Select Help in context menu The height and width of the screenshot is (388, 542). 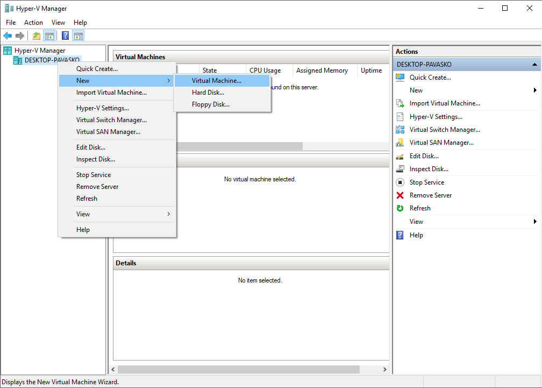point(118,230)
